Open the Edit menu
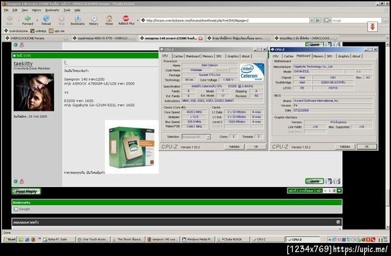This screenshot has width=391, height=256. coord(15,10)
